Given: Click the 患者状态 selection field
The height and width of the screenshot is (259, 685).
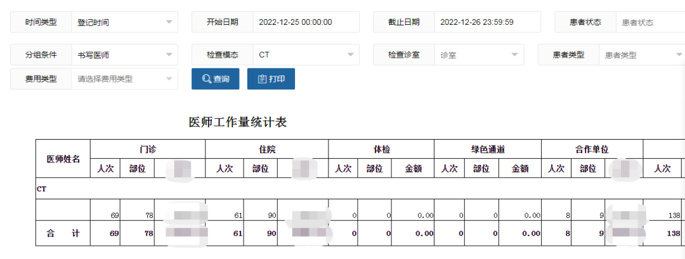Looking at the screenshot, I should [x=651, y=22].
